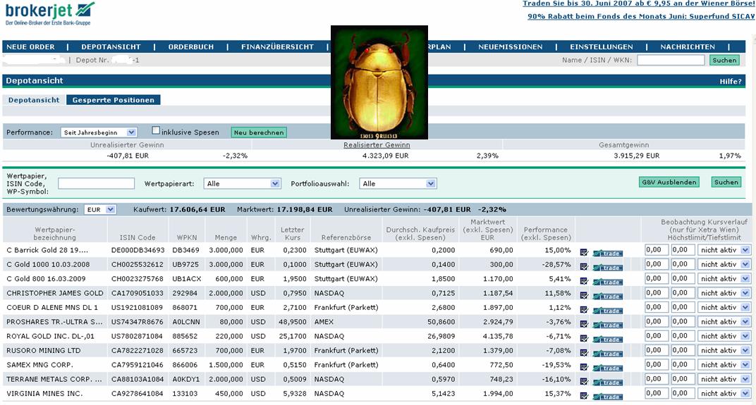Click the trade icon for Coeur D Alene Mns
756x405 pixels.
(607, 311)
